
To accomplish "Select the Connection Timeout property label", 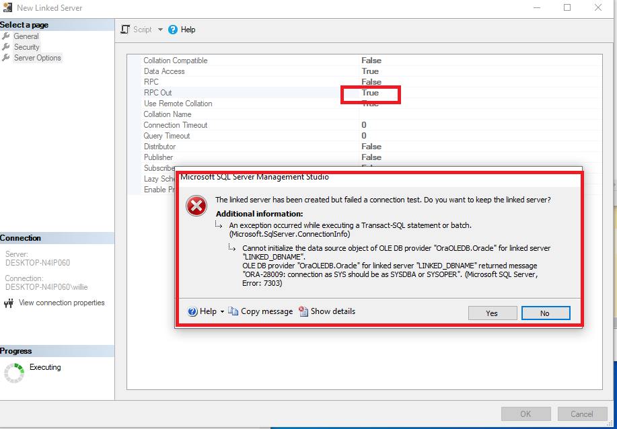I will point(176,125).
